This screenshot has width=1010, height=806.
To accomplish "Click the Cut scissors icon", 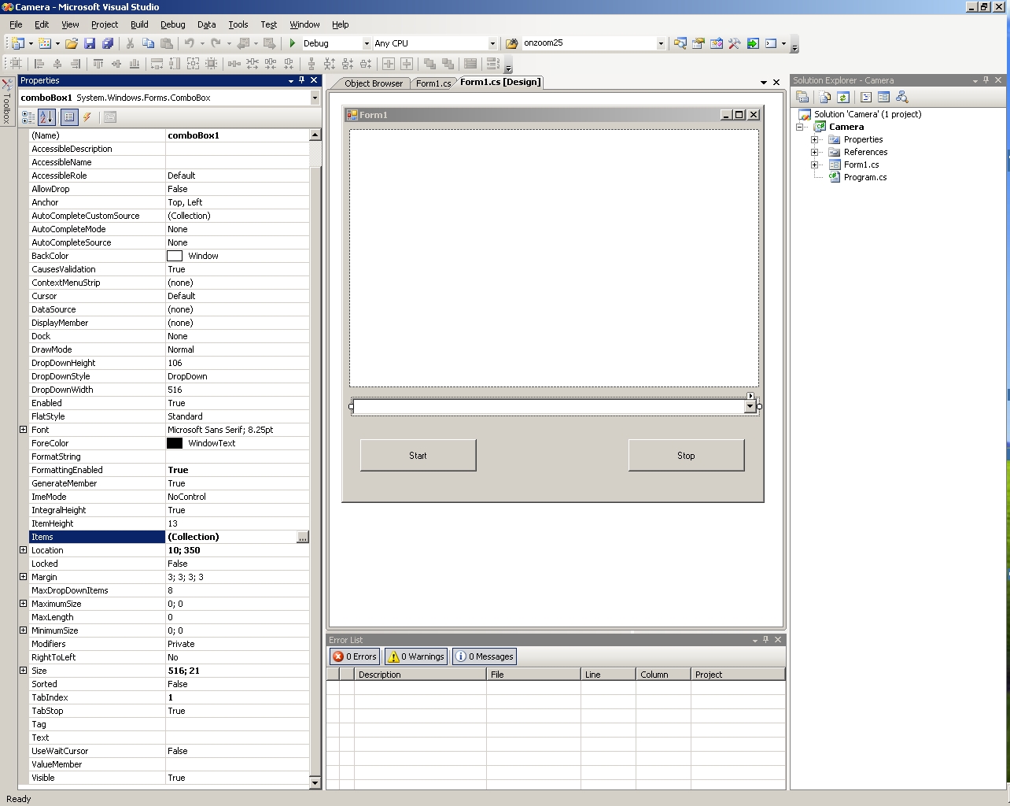I will pyautogui.click(x=130, y=43).
